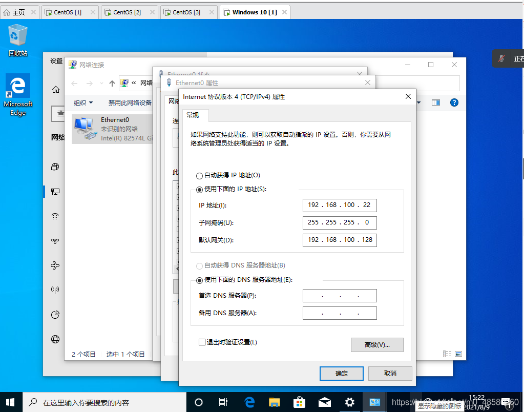
Task: Open Mail app from the taskbar
Action: click(x=324, y=402)
